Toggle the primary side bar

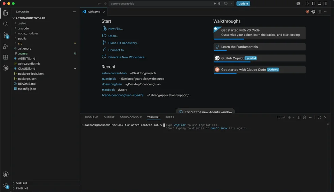(313, 3)
